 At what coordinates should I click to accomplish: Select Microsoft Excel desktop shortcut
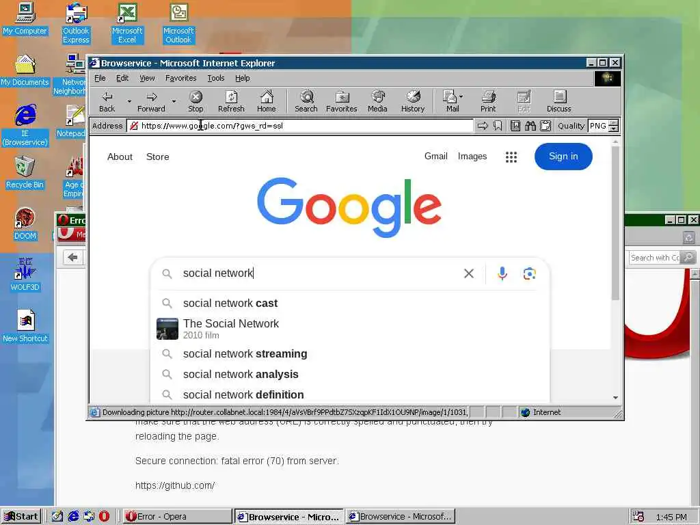pyautogui.click(x=127, y=23)
